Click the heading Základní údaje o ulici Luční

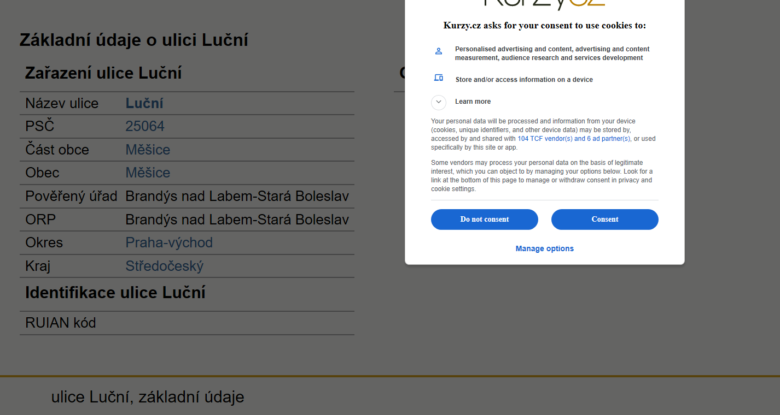click(134, 40)
